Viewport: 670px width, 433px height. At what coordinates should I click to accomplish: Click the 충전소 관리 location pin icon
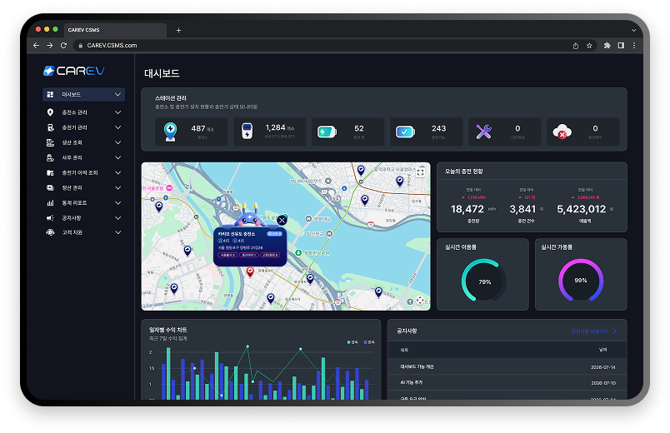click(x=50, y=112)
